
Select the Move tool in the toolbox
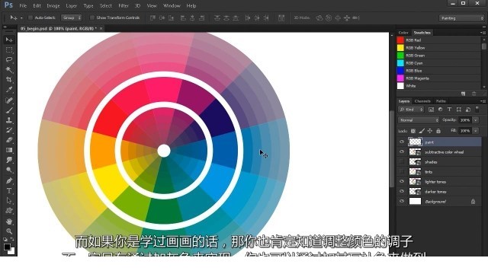point(9,40)
